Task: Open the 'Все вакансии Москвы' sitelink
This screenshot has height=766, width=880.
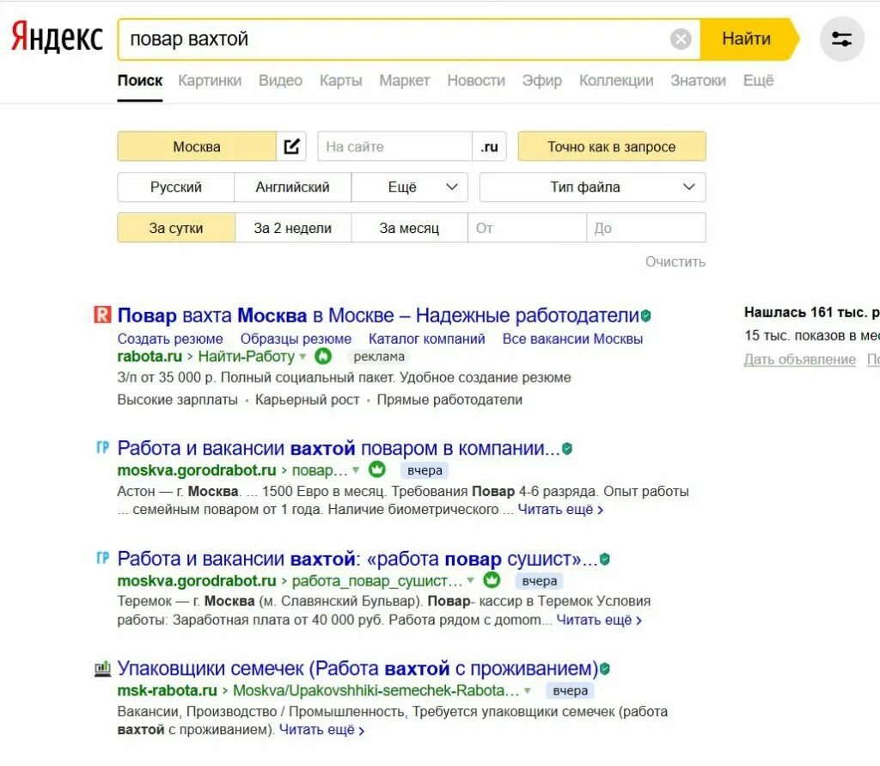Action: 572,339
